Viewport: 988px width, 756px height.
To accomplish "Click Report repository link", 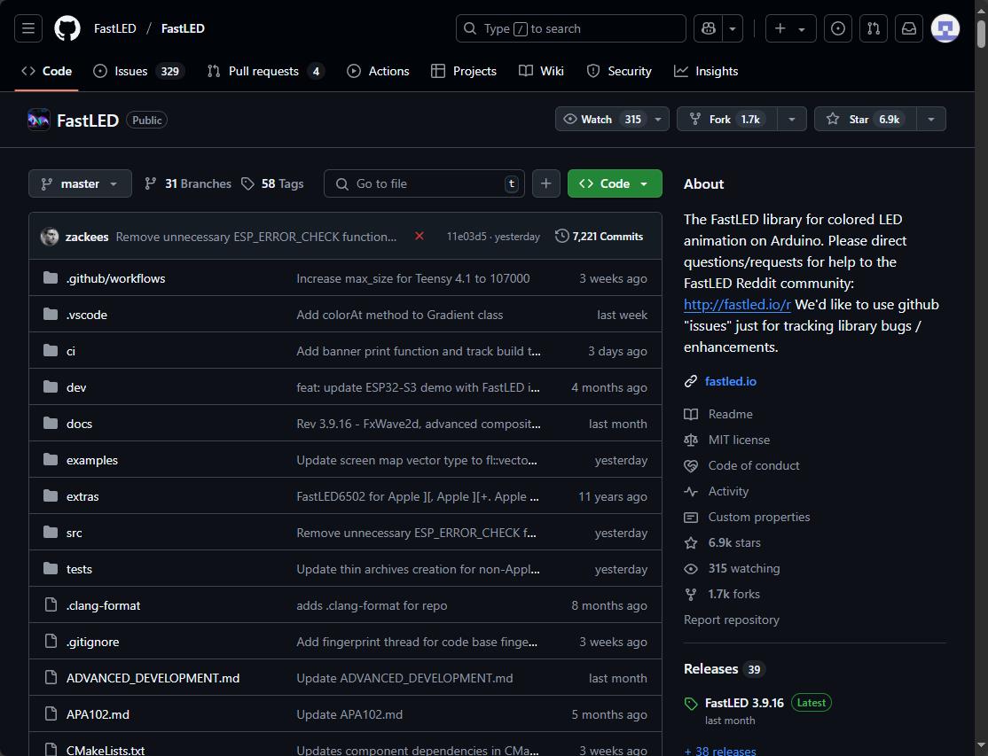I will (x=732, y=620).
